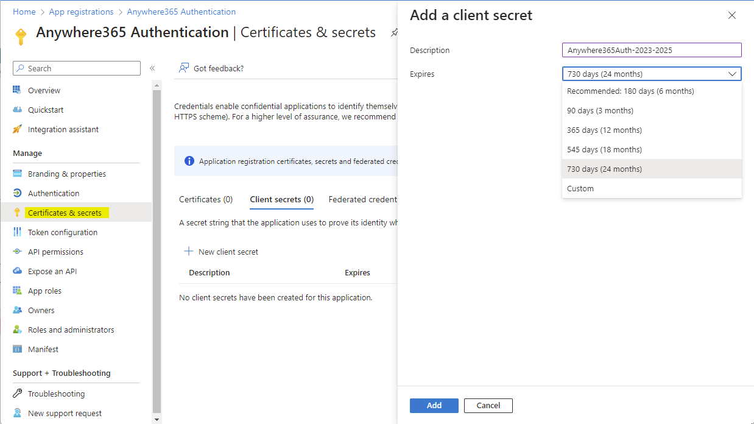754x424 pixels.
Task: Pick the Custom expiry option
Action: tap(580, 188)
